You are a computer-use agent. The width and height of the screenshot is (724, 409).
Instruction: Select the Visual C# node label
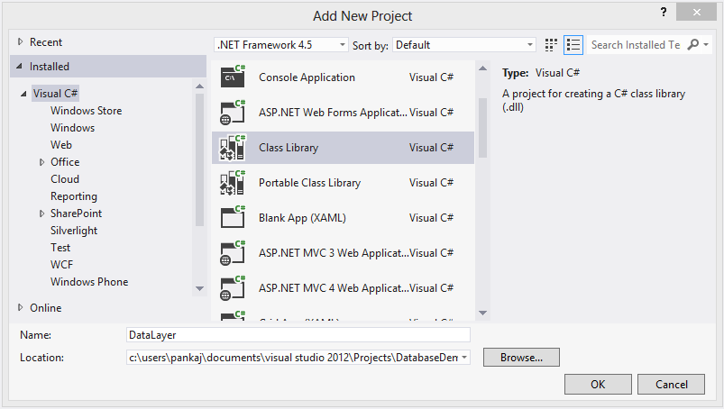point(55,94)
